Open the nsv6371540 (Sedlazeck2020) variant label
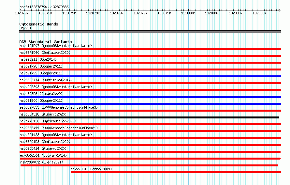This screenshot has height=185, width=290. 45,53
